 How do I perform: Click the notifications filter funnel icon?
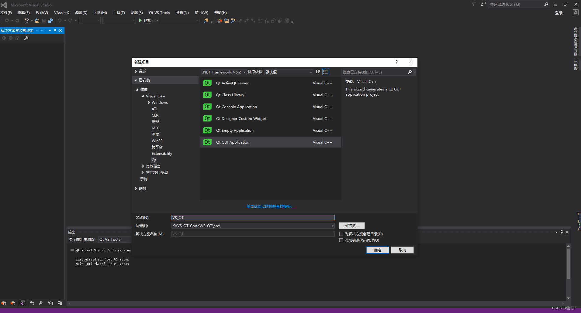pyautogui.click(x=473, y=4)
